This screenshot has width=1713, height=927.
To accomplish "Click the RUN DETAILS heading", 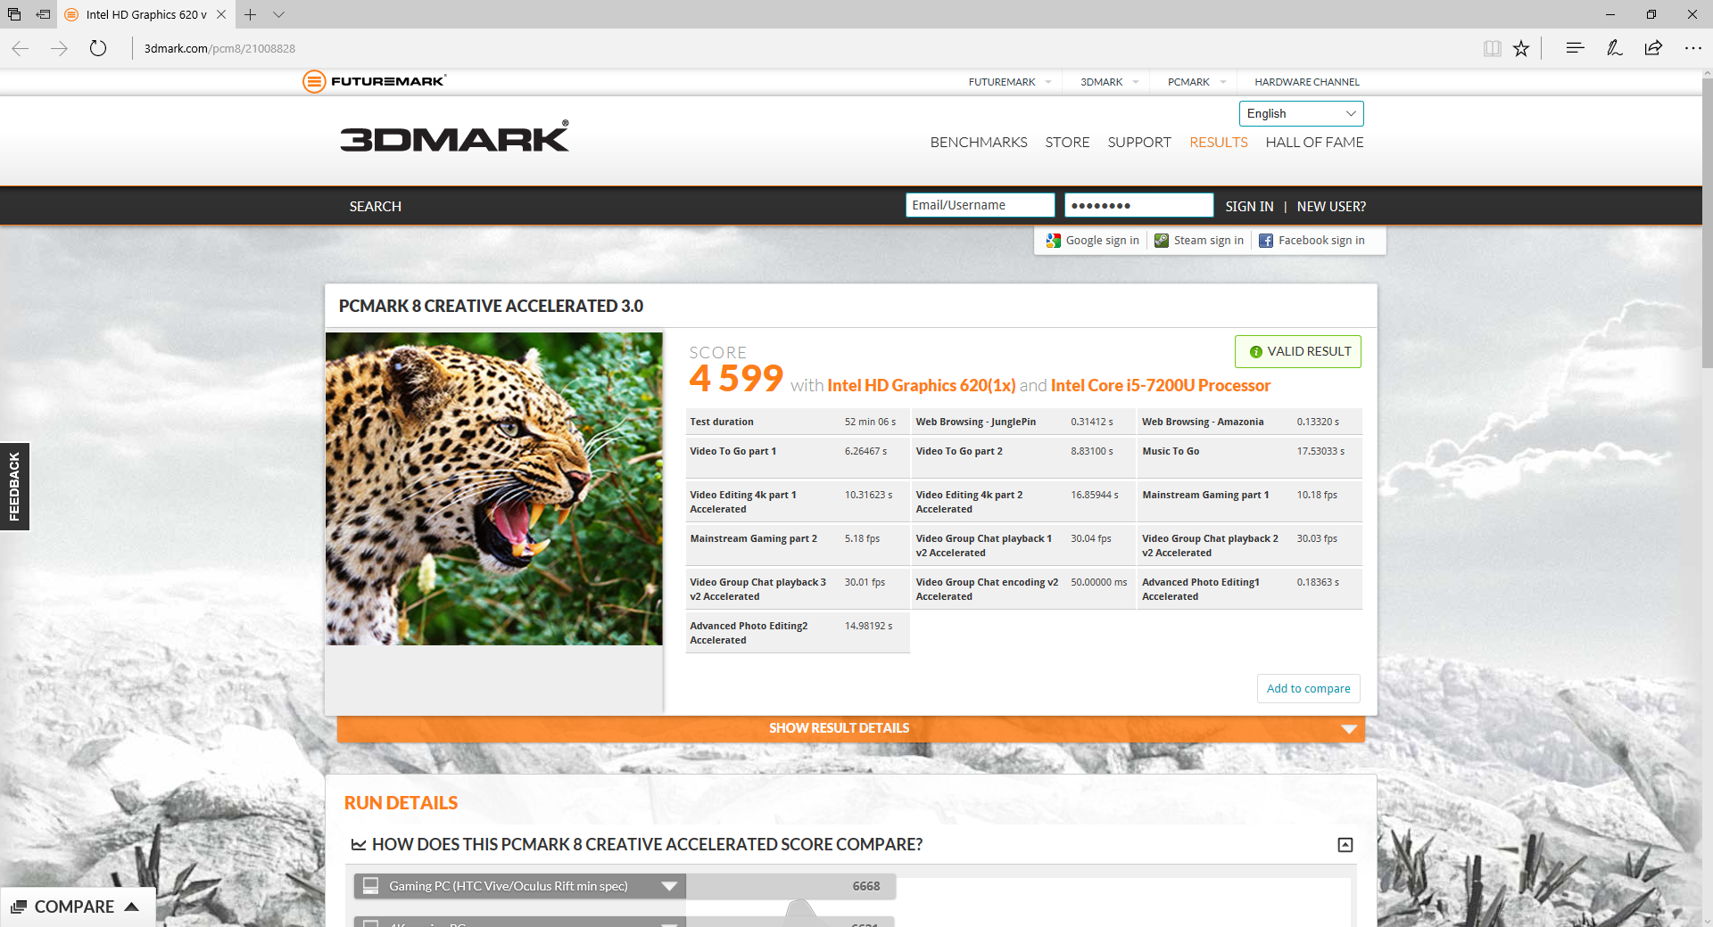I will tap(401, 803).
